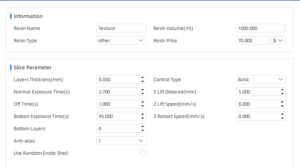Decrease Bottom Layers count with down arrow
Image resolution: width=300 pixels, height=167 pixels.
point(143,131)
